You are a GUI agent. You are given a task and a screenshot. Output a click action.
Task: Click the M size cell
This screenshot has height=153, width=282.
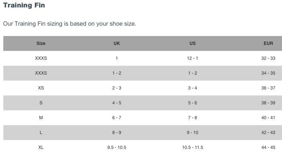(41, 118)
